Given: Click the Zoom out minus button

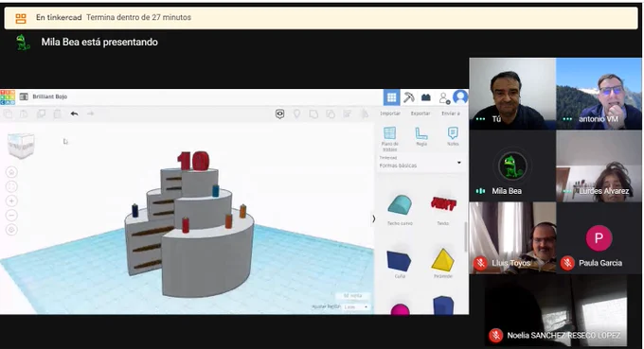Looking at the screenshot, I should pyautogui.click(x=11, y=216).
